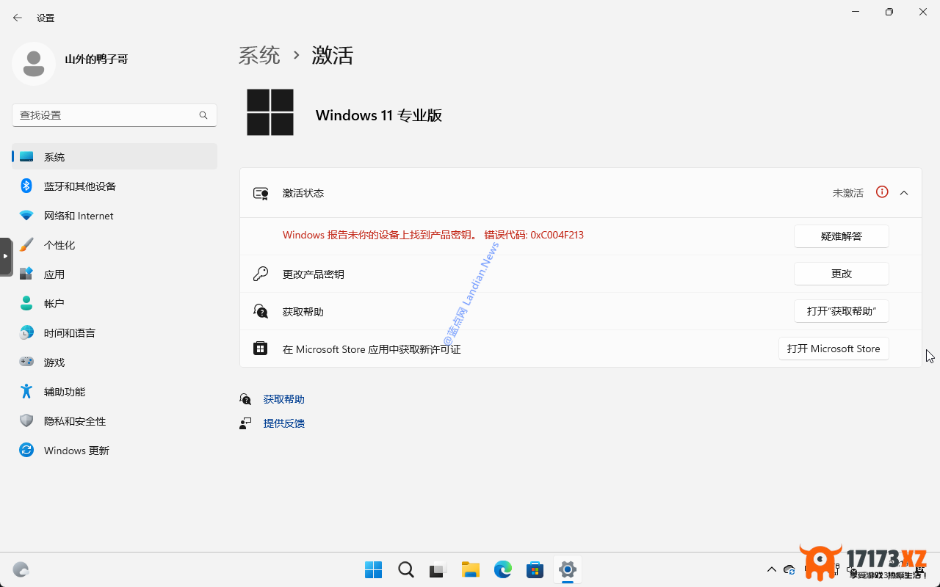Open the 提供反馈 link
The image size is (940, 587).
pos(283,423)
